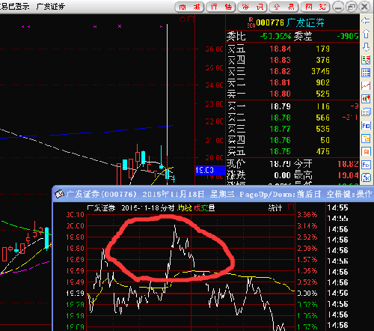The width and height of the screenshot is (374, 331).
Task: Open the F10 company info sidebar icon
Action: [366, 125]
